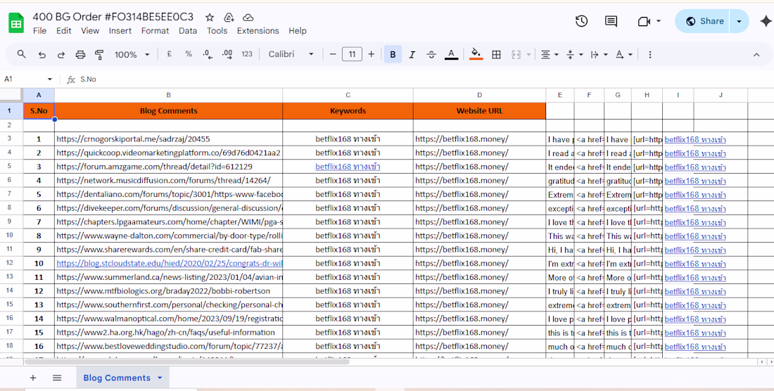Toggle strikethrough formatting
774x391 pixels.
coord(431,54)
